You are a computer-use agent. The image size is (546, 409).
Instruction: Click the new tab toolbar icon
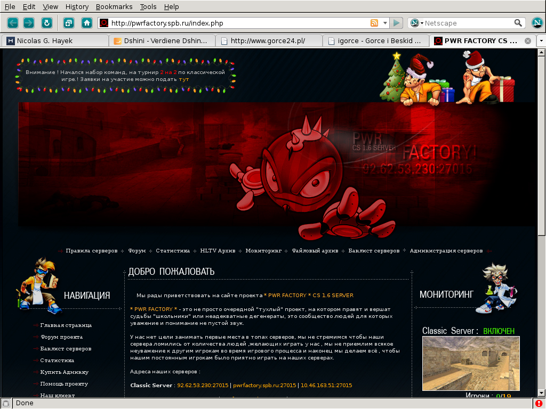coord(69,23)
